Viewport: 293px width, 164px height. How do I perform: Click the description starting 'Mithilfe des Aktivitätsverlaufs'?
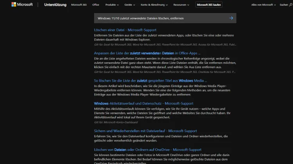click(162, 113)
